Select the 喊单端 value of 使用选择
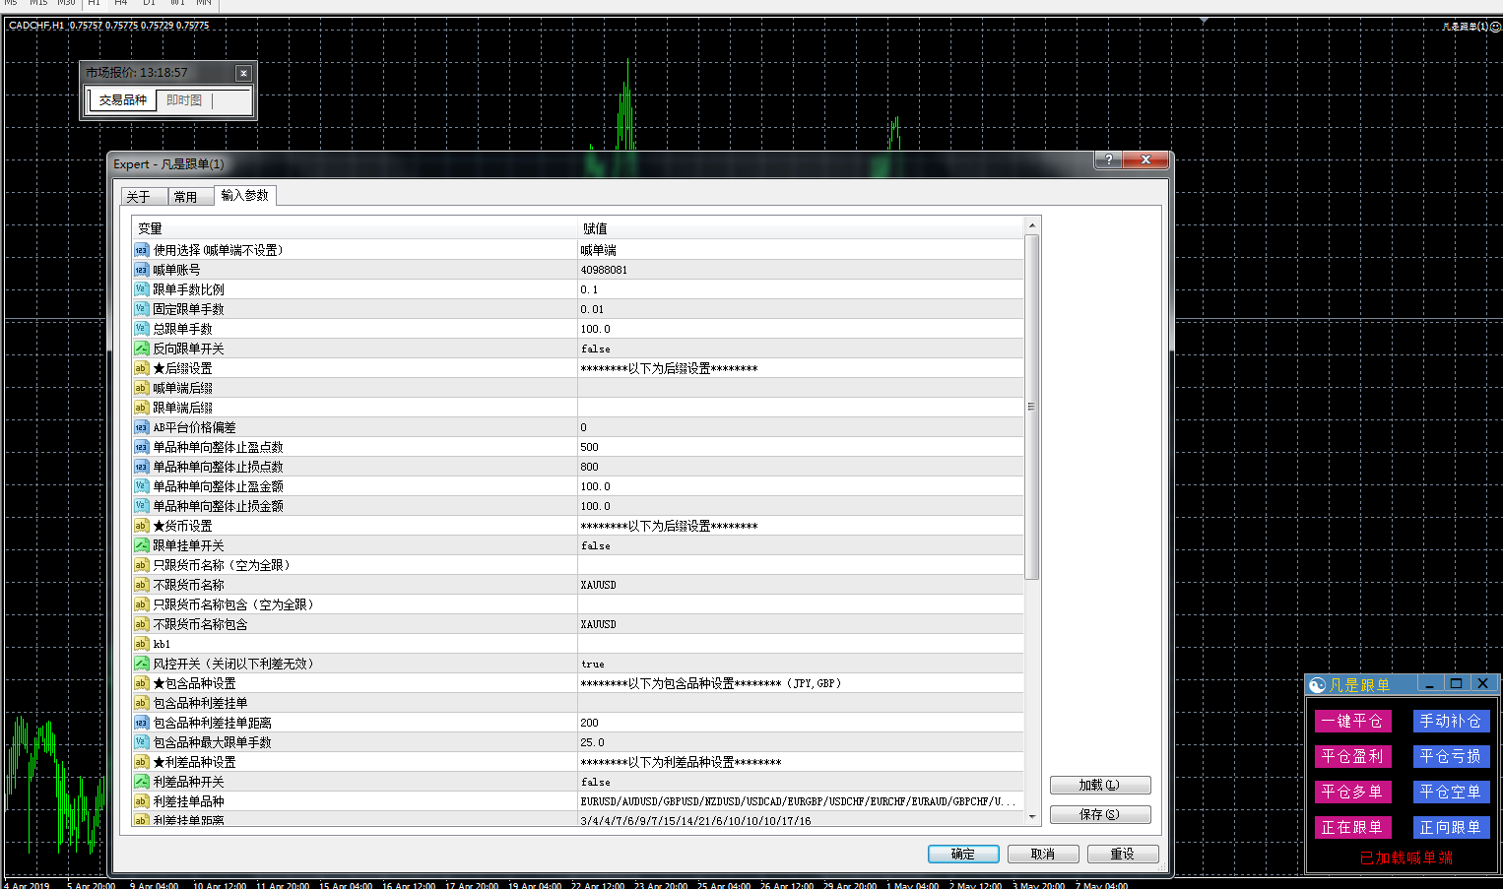 pyautogui.click(x=598, y=250)
